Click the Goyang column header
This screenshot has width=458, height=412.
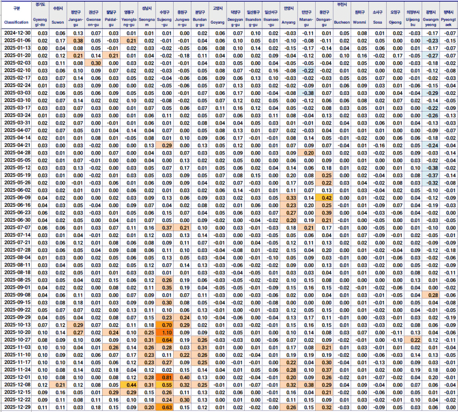click(x=218, y=15)
